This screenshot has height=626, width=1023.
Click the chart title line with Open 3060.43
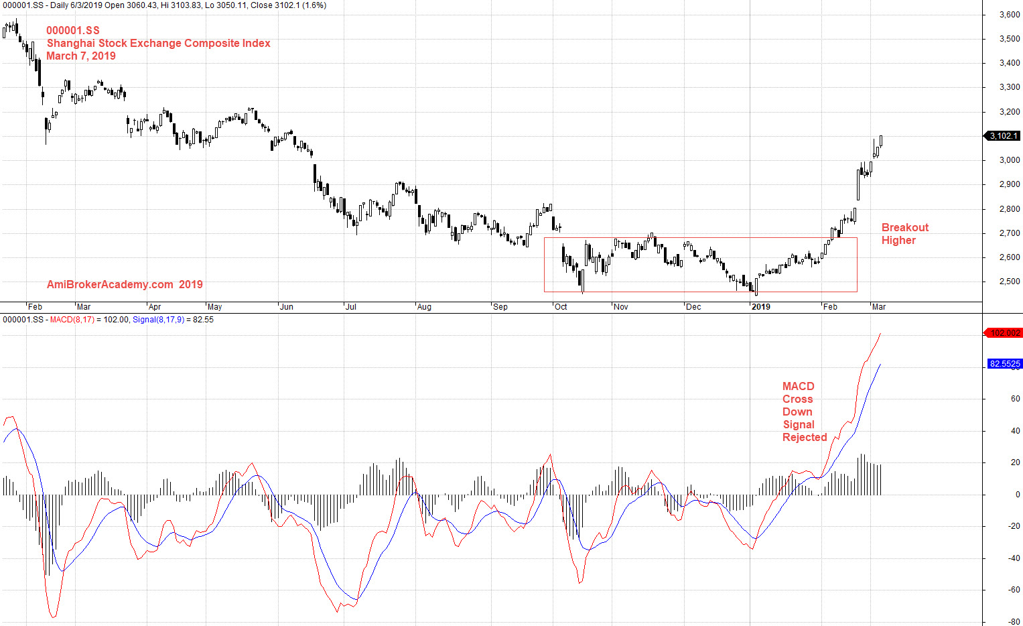click(165, 5)
